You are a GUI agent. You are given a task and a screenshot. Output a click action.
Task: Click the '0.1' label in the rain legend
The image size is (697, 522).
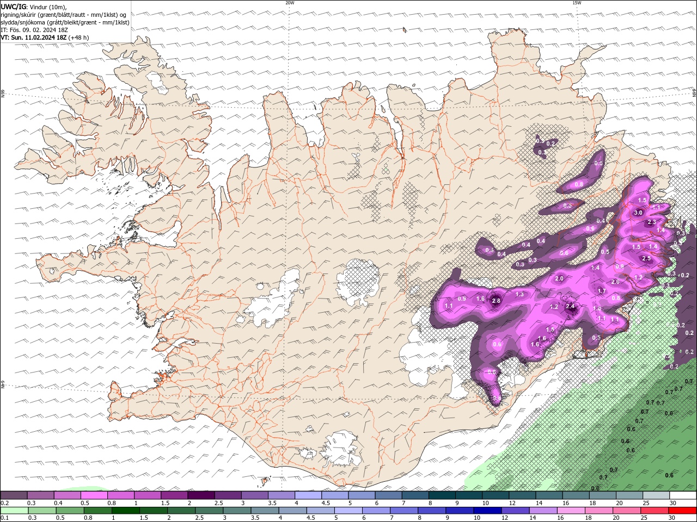[x=5, y=518]
